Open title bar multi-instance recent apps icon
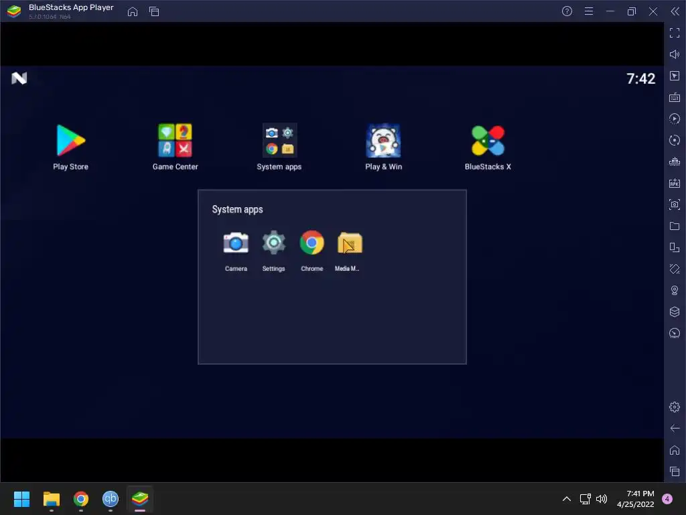Viewport: 686px width, 515px height. 154,11
